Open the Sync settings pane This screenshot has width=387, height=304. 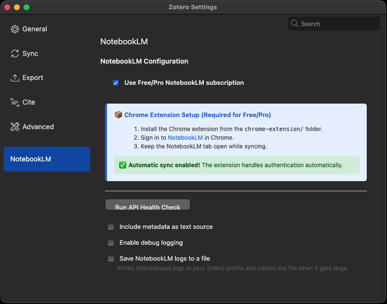pyautogui.click(x=47, y=53)
